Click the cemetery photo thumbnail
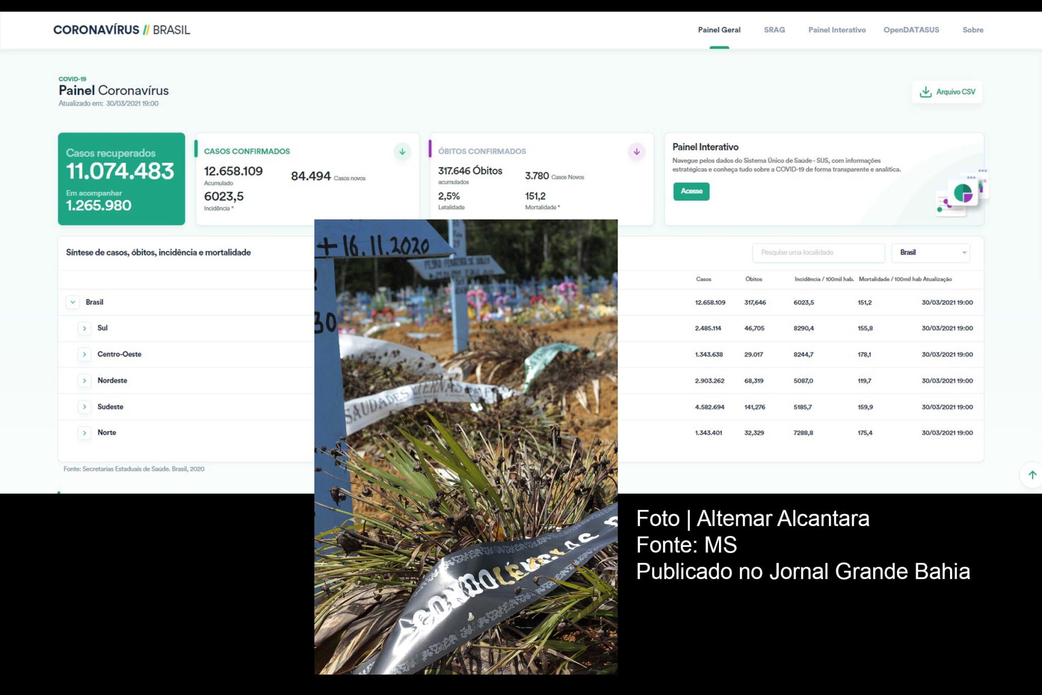 [466, 447]
